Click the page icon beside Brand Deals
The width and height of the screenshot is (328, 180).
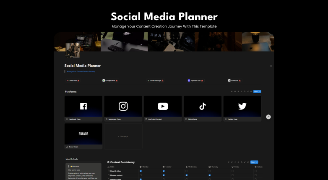pyautogui.click(x=67, y=147)
